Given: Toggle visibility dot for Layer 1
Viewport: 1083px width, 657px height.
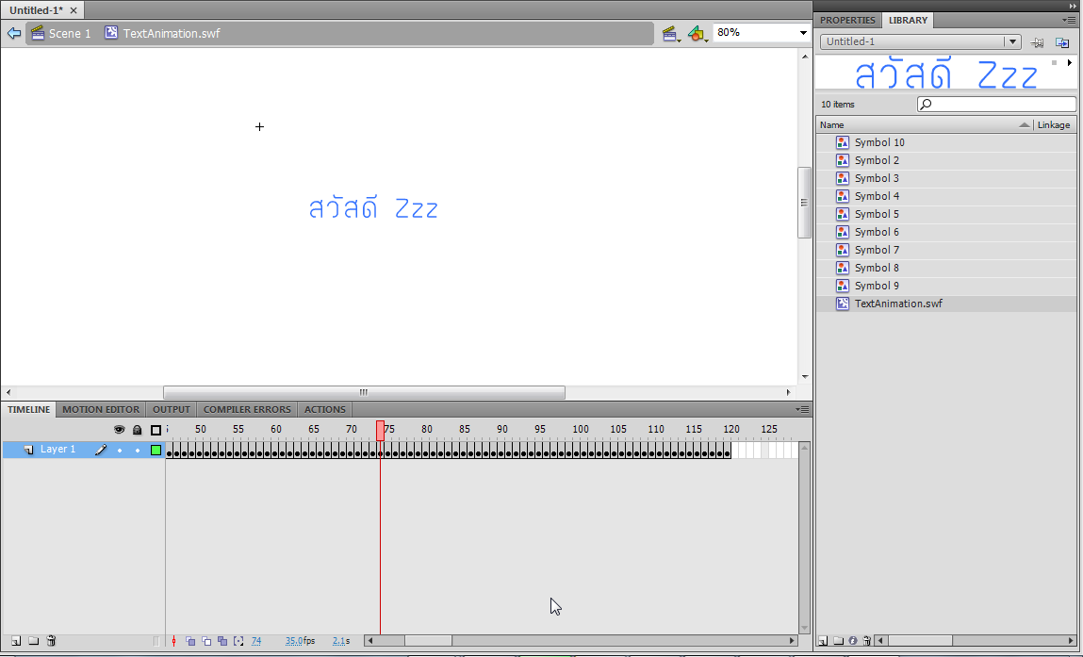Looking at the screenshot, I should click(120, 451).
